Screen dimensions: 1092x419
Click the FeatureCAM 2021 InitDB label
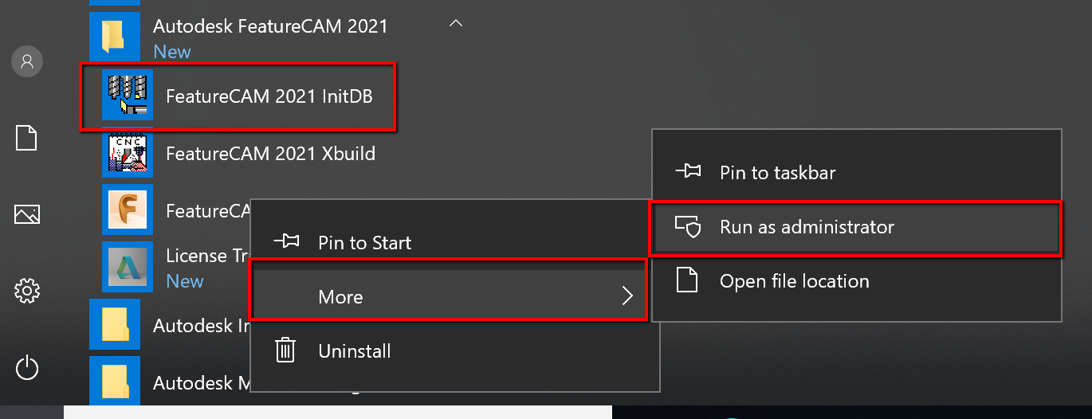[269, 96]
